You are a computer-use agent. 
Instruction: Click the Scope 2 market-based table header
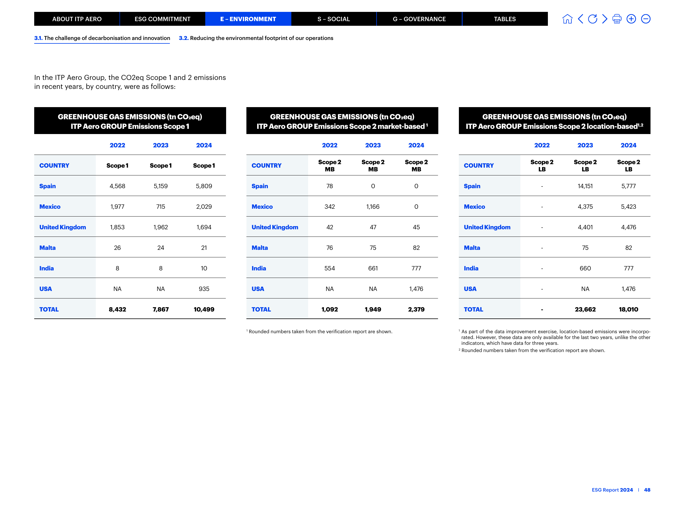tap(342, 121)
